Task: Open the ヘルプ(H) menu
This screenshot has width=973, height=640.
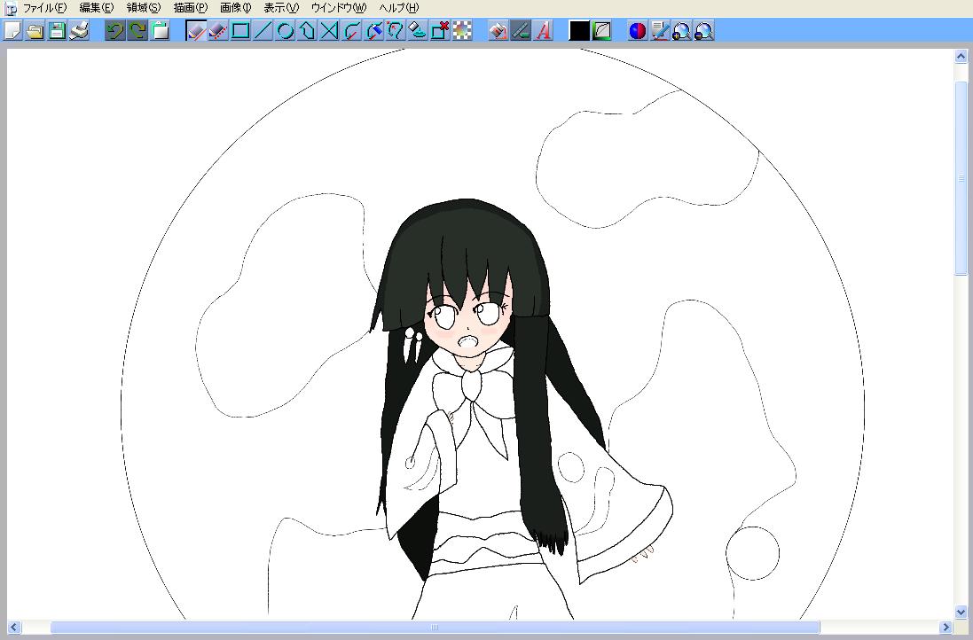Action: (399, 8)
